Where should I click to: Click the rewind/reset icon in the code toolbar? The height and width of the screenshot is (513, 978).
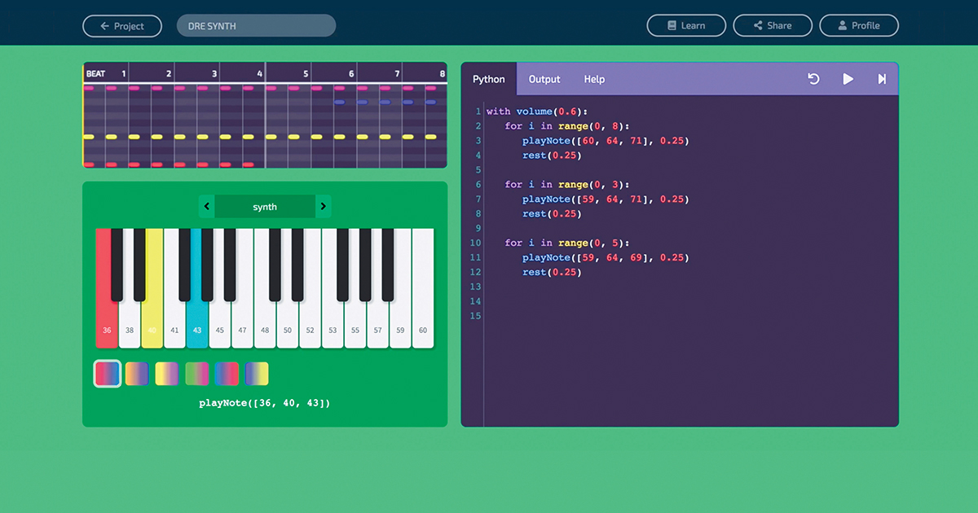[x=813, y=78]
